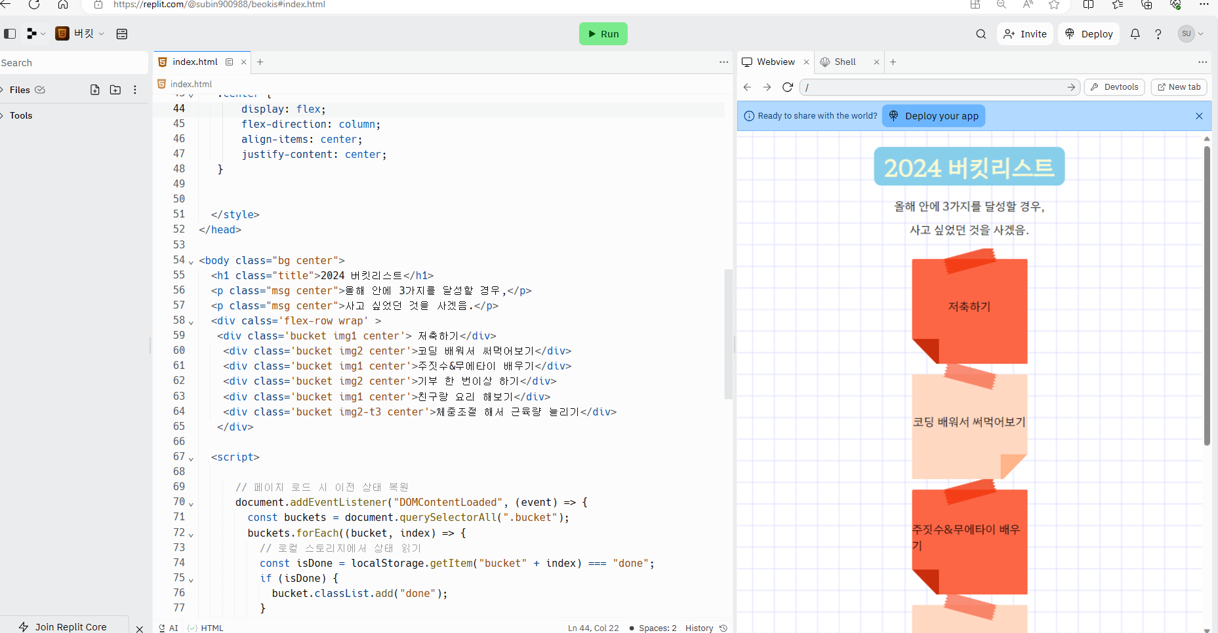Toggle the left sidebar panel icon
1218x633 pixels.
[x=10, y=33]
